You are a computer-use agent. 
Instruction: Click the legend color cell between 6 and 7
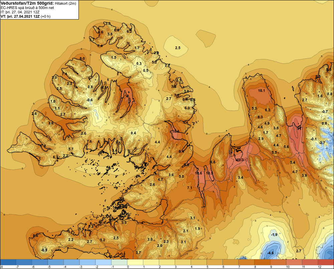pyautogui.click(x=230, y=262)
